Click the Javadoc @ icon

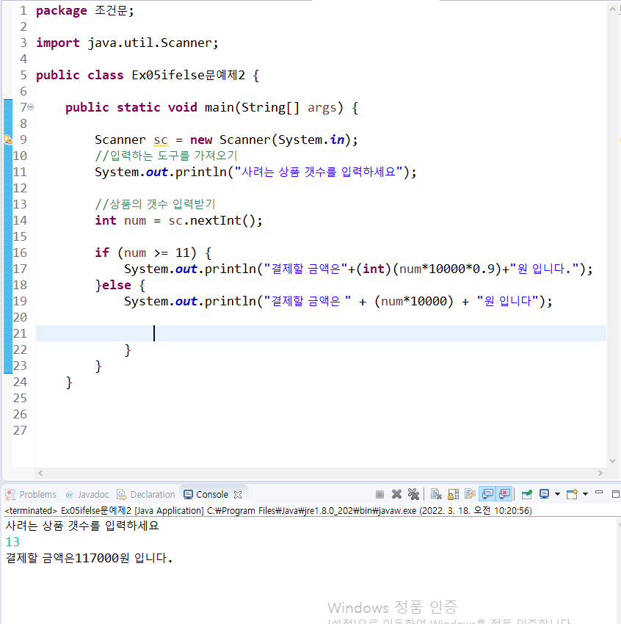(70, 494)
